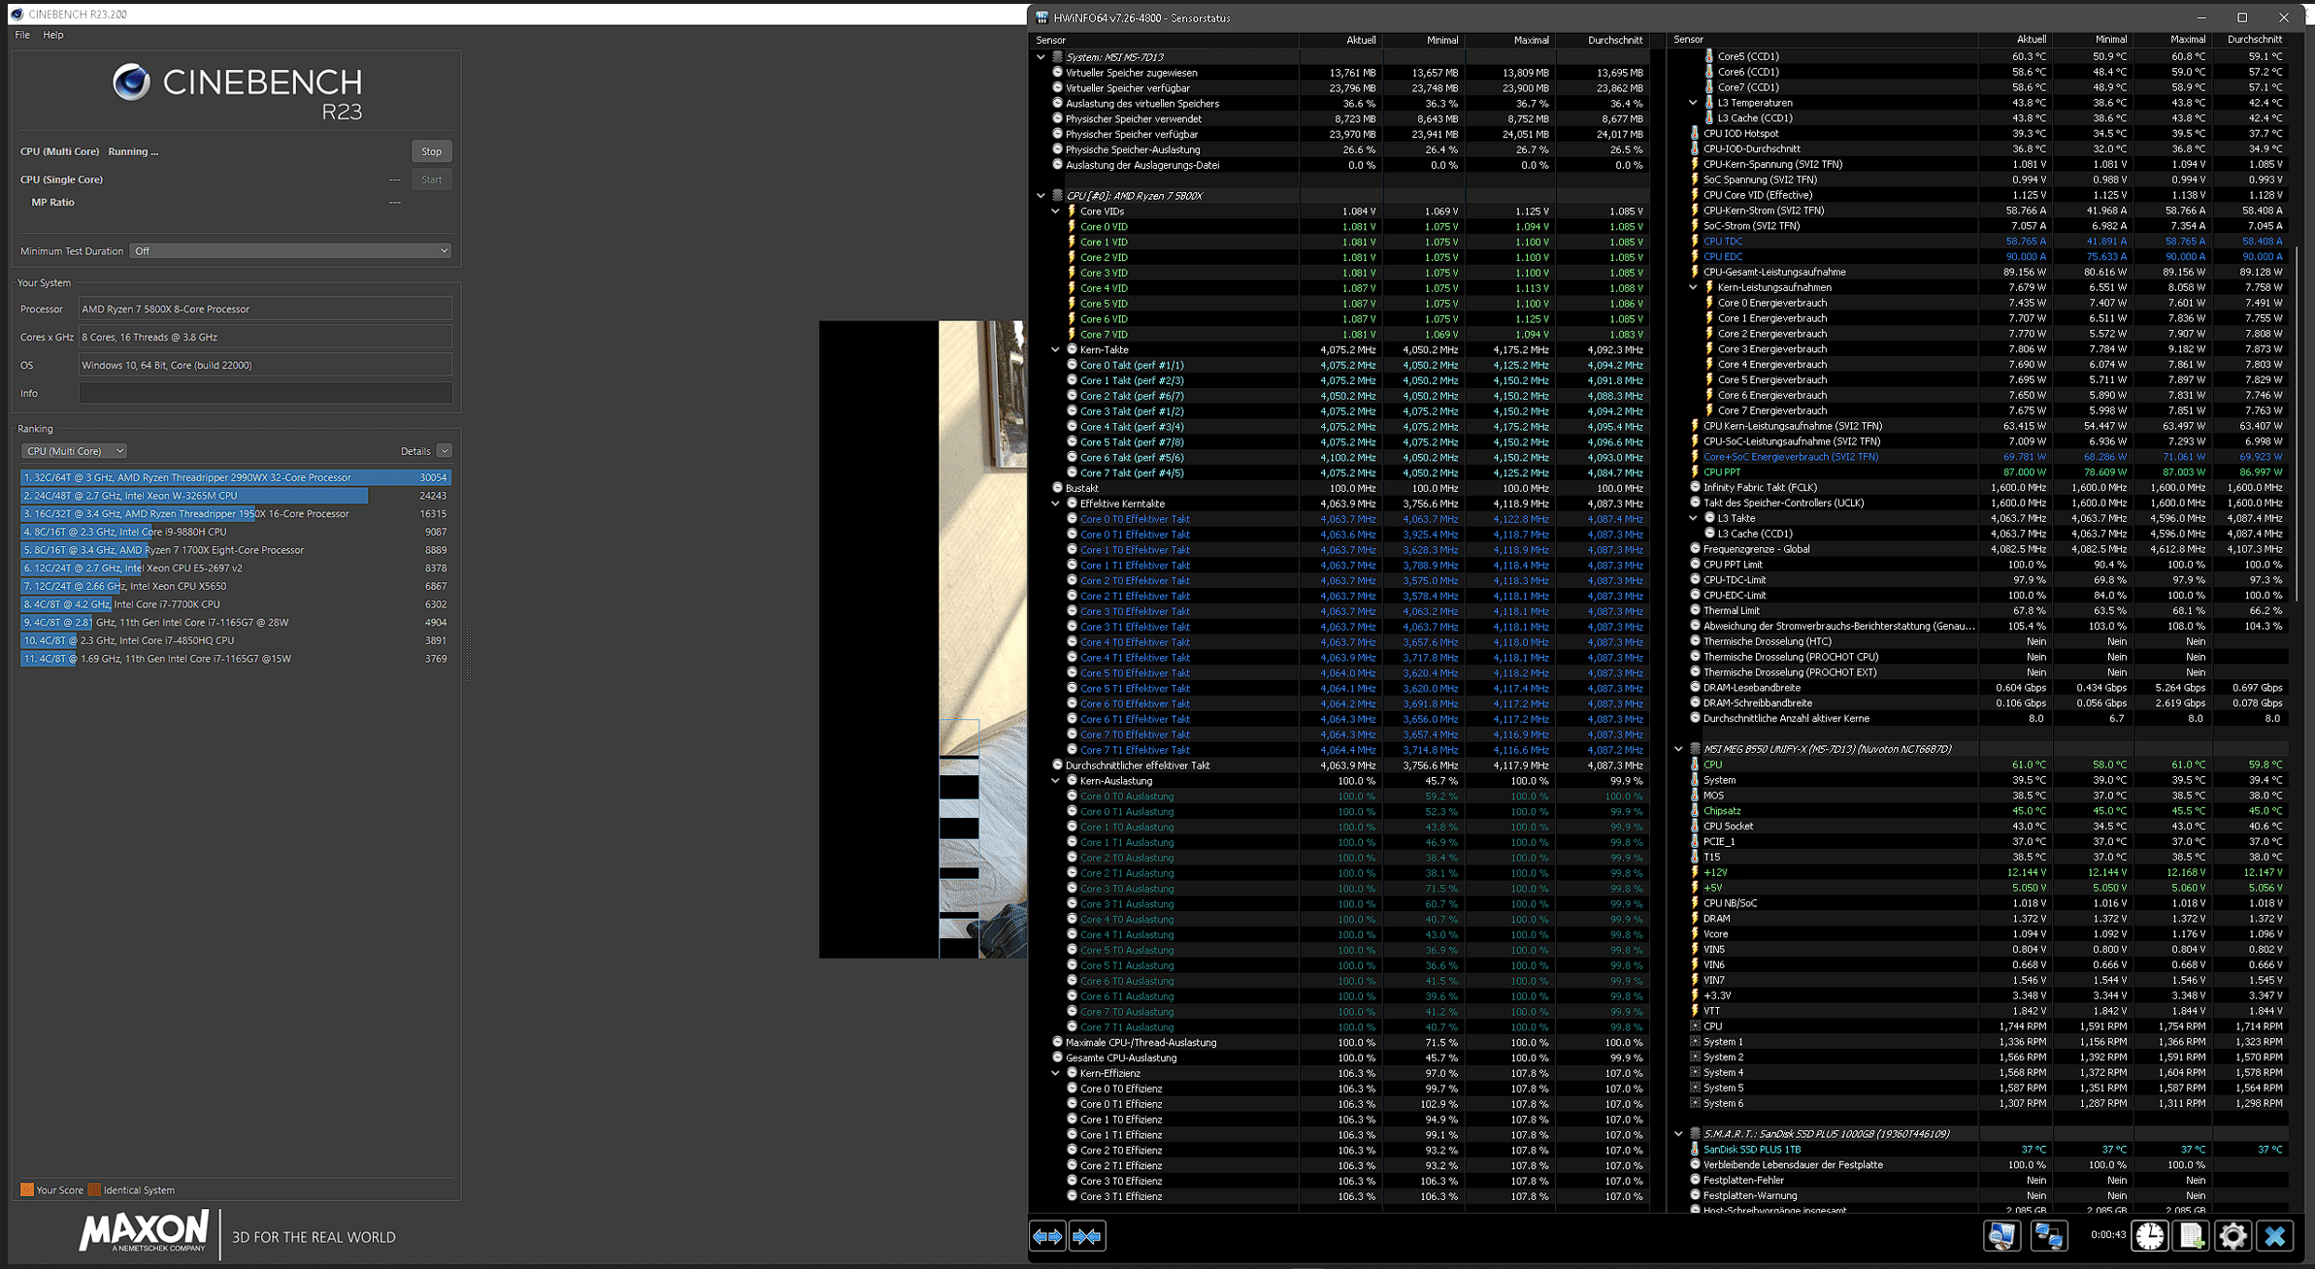Image resolution: width=2315 pixels, height=1269 pixels.
Task: Click the Info input field in Your System
Action: pos(265,393)
